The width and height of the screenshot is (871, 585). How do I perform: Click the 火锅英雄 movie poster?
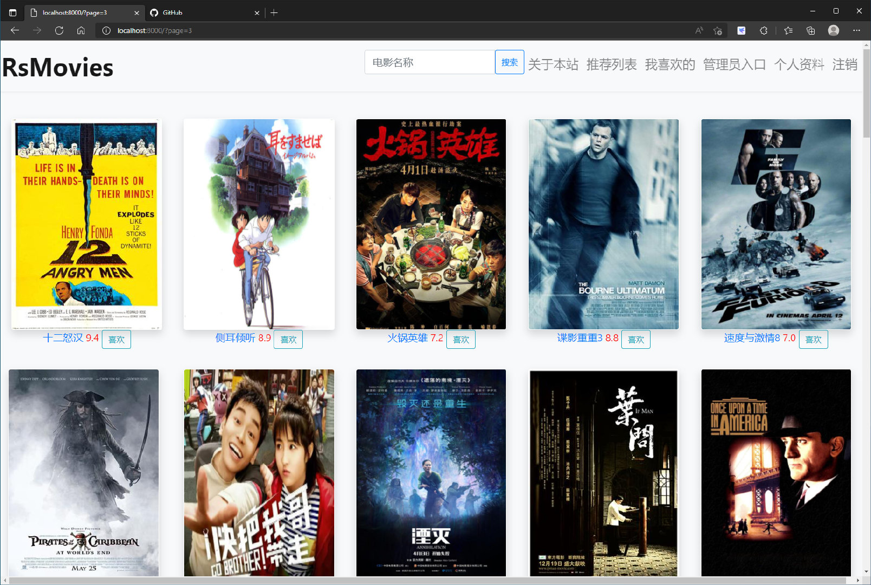click(x=431, y=224)
